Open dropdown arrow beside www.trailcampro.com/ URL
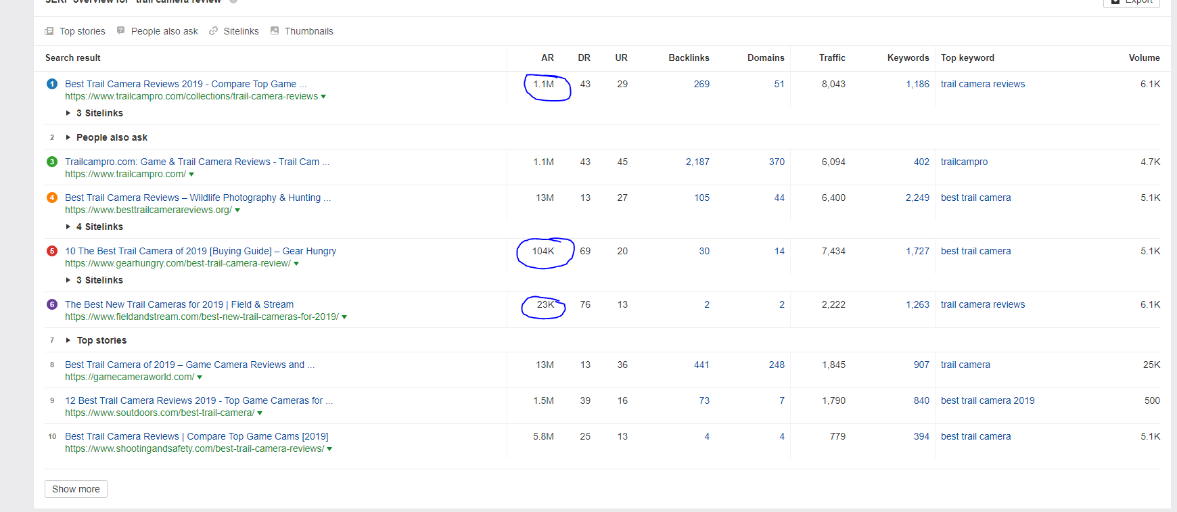Screen dimensions: 1177x512 click(191, 174)
